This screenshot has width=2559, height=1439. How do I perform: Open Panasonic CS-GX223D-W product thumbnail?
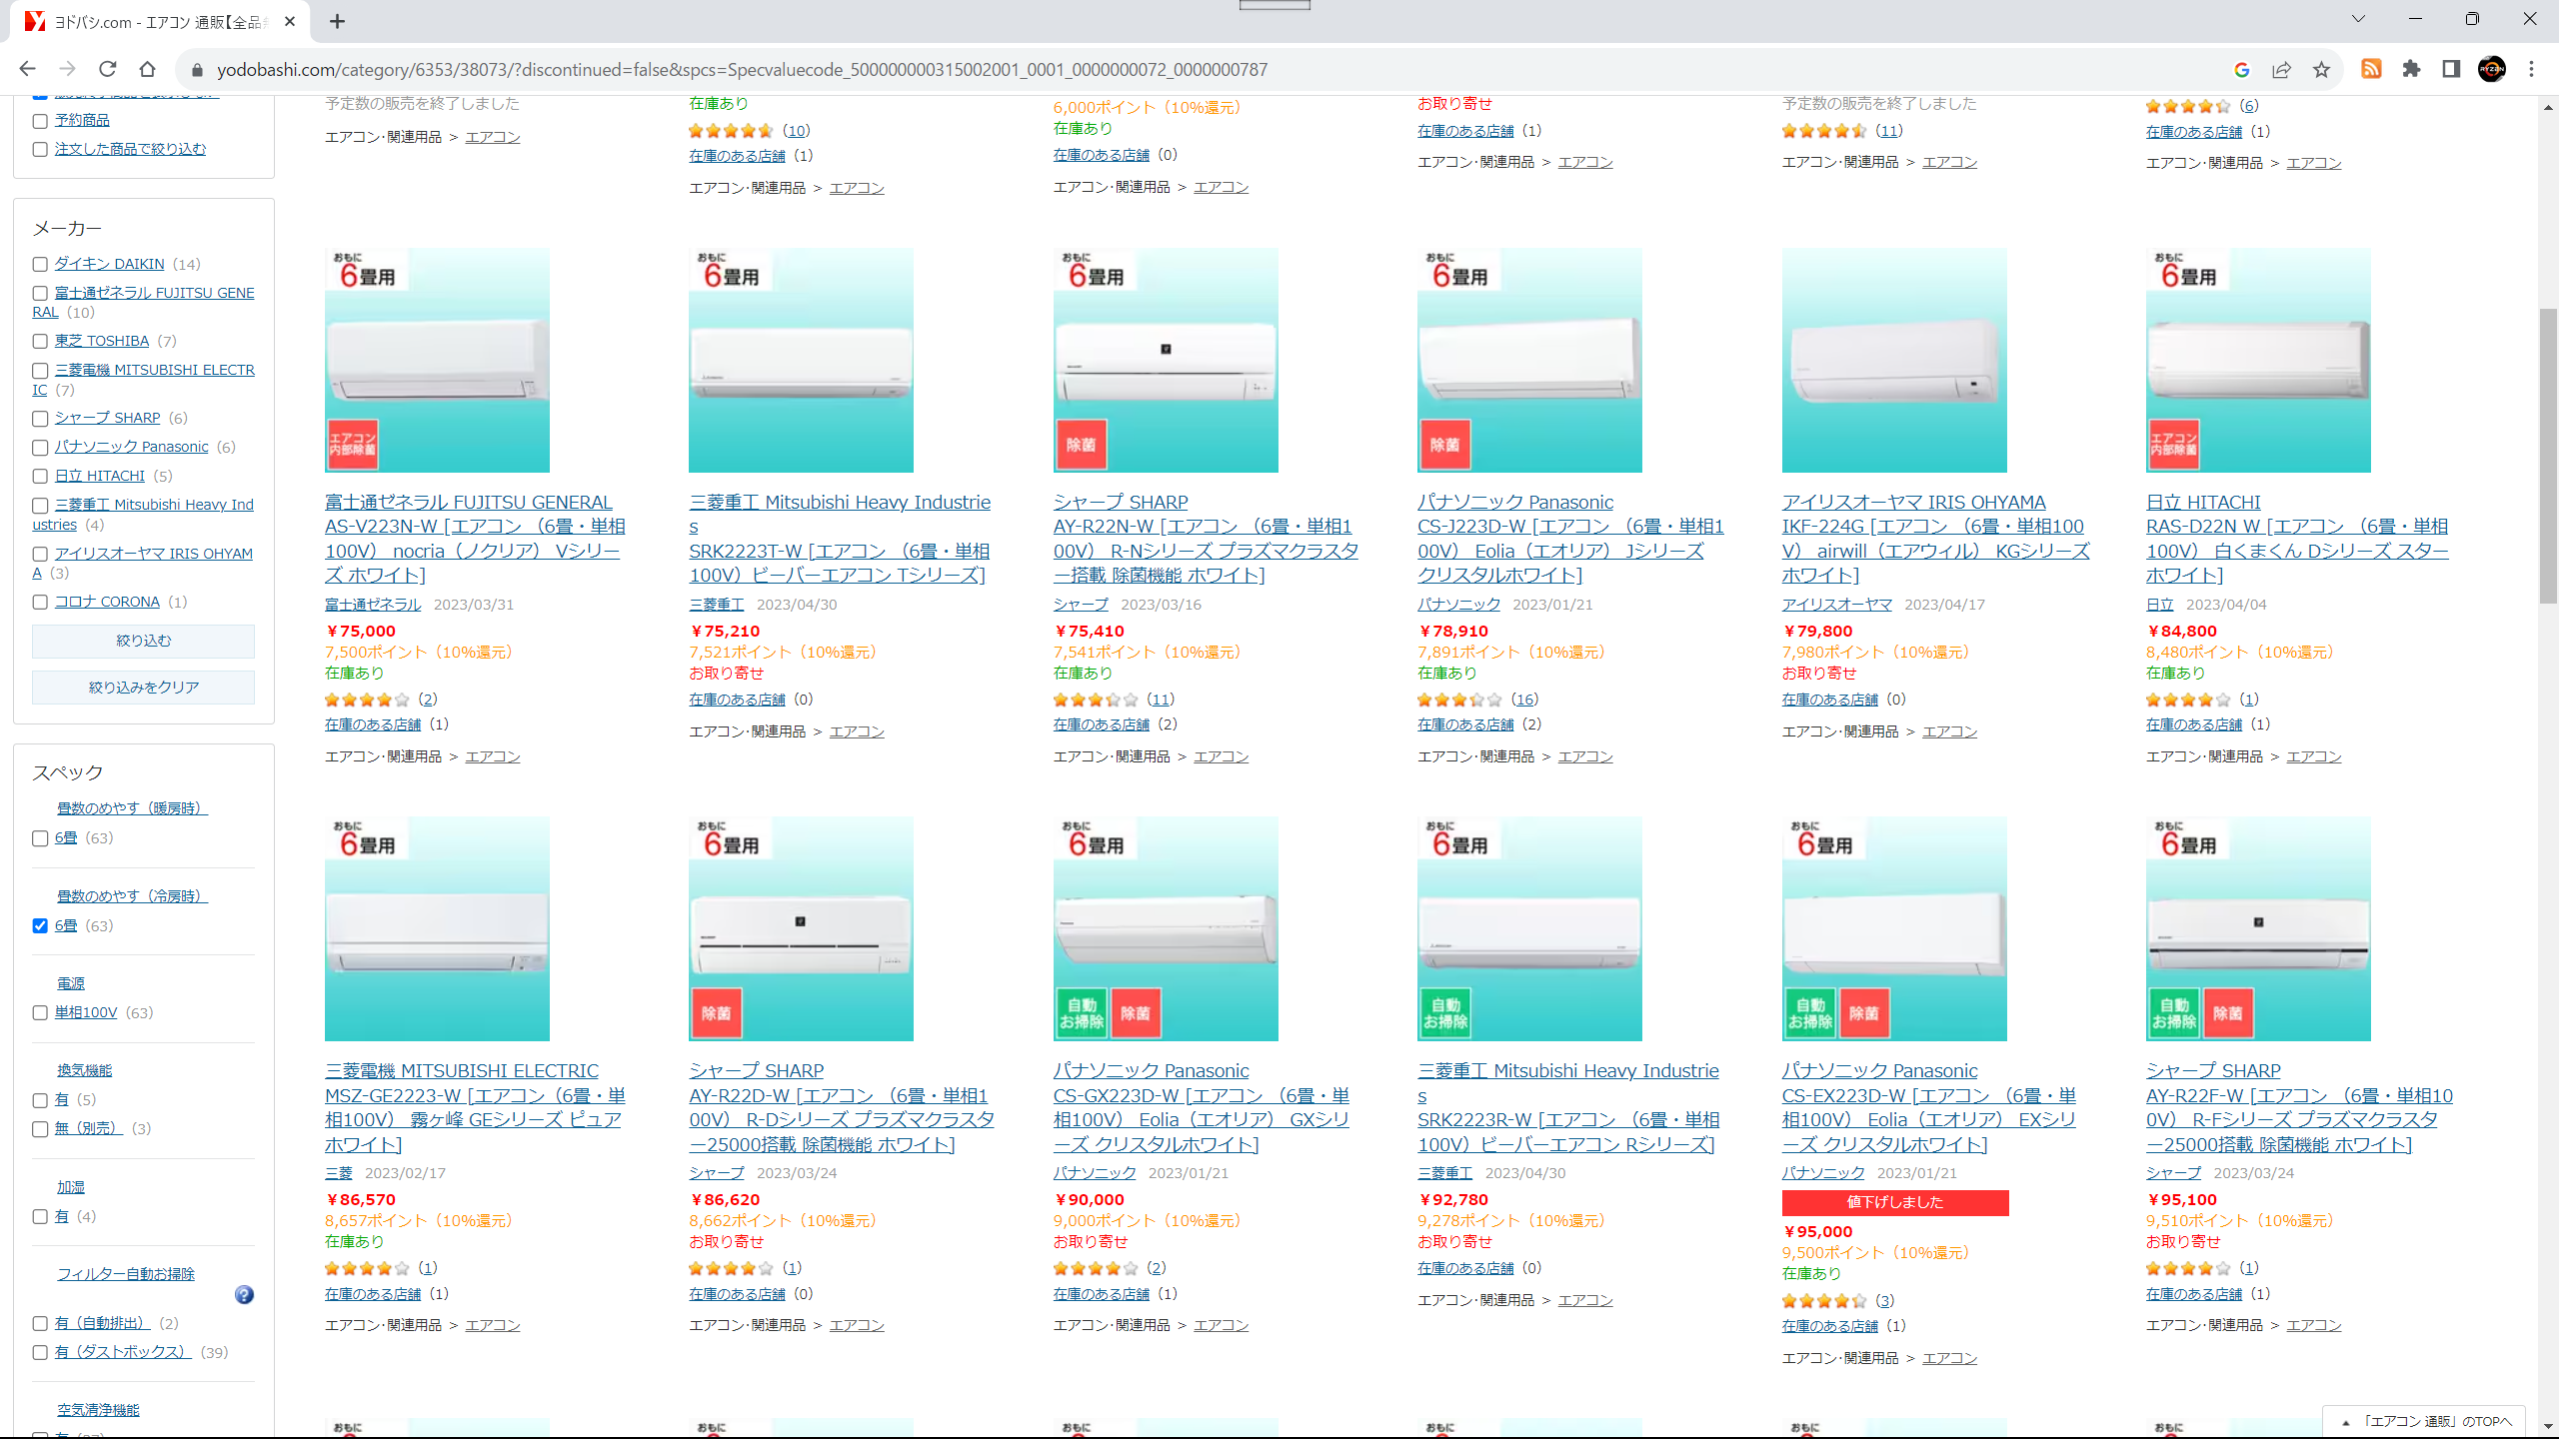(x=1166, y=929)
